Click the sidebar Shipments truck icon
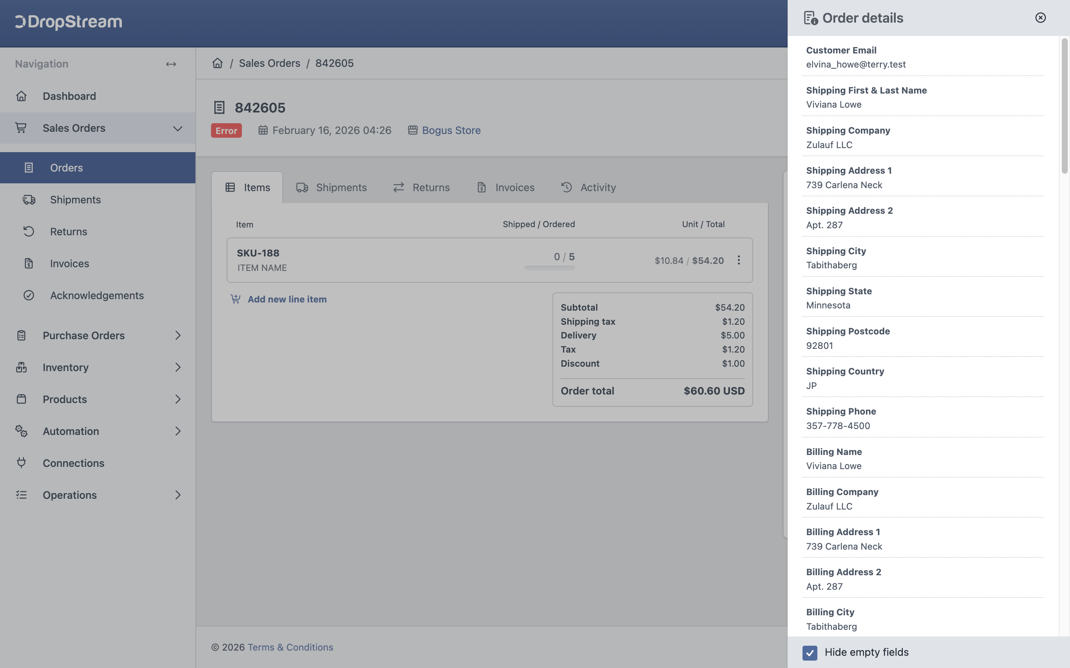Screen dimensions: 1070x668 29,200
